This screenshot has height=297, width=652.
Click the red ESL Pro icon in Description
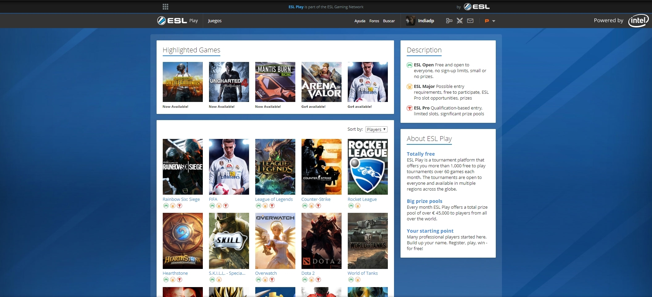click(409, 108)
